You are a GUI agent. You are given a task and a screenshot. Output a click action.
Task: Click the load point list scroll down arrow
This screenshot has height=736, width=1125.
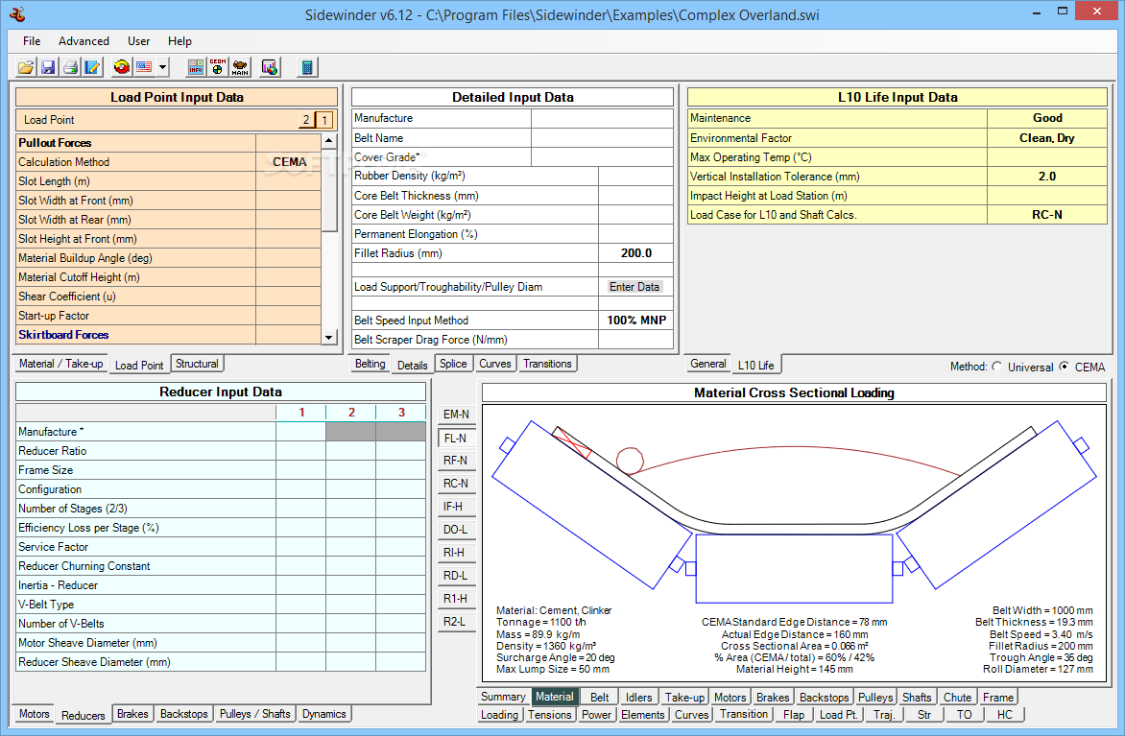pos(328,337)
